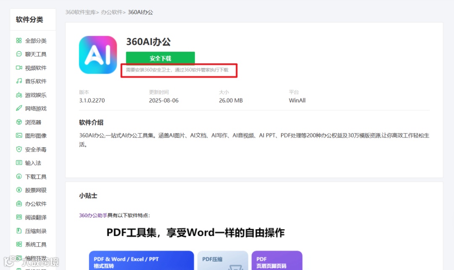This screenshot has height=270, width=454.
Task: Open the 360办公助手 purple link
Action: 93,215
